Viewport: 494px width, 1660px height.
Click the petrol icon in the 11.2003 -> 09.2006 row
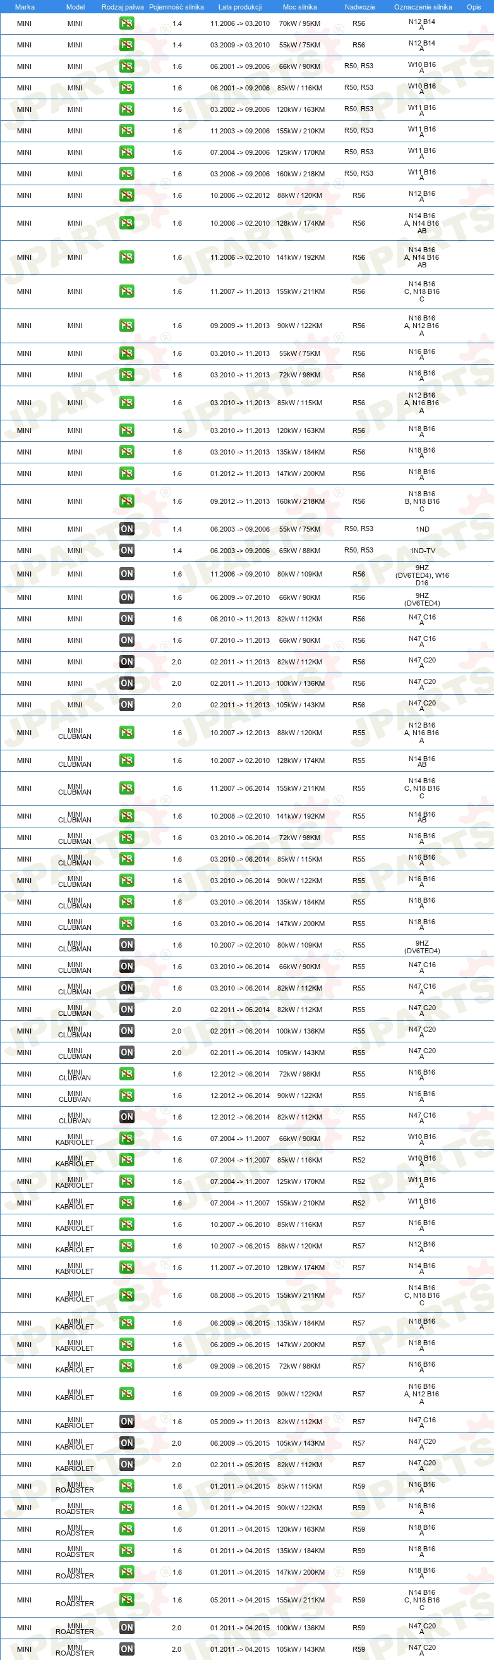[x=127, y=131]
